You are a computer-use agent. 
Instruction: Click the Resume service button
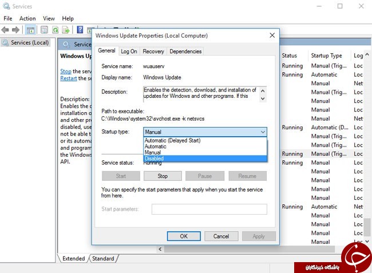(x=247, y=176)
